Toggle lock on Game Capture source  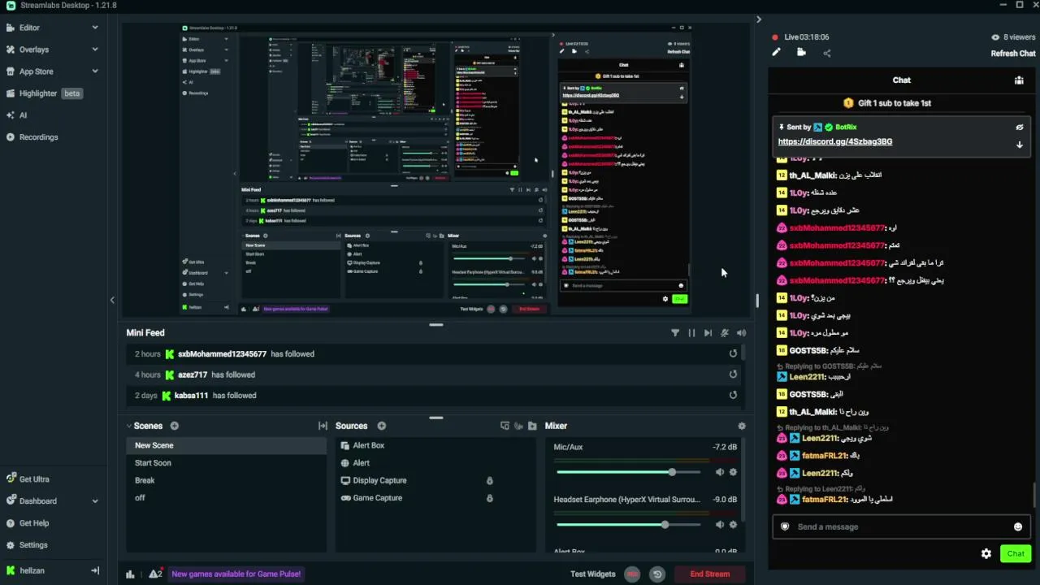click(489, 498)
